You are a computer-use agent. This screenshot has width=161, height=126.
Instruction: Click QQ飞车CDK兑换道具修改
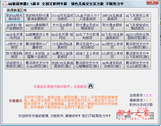coord(112,36)
